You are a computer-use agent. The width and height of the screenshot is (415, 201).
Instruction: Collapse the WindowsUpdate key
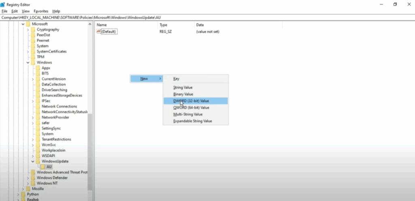coord(33,161)
